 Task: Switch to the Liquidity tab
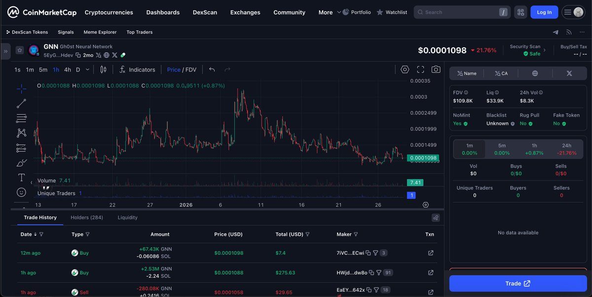pyautogui.click(x=127, y=217)
